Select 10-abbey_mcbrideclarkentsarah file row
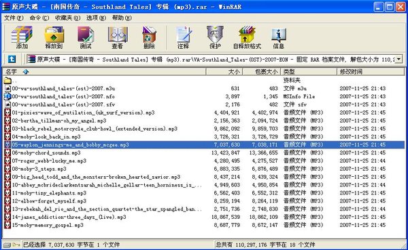Image resolution: width=408 pixels, height=250 pixels. tap(204, 185)
